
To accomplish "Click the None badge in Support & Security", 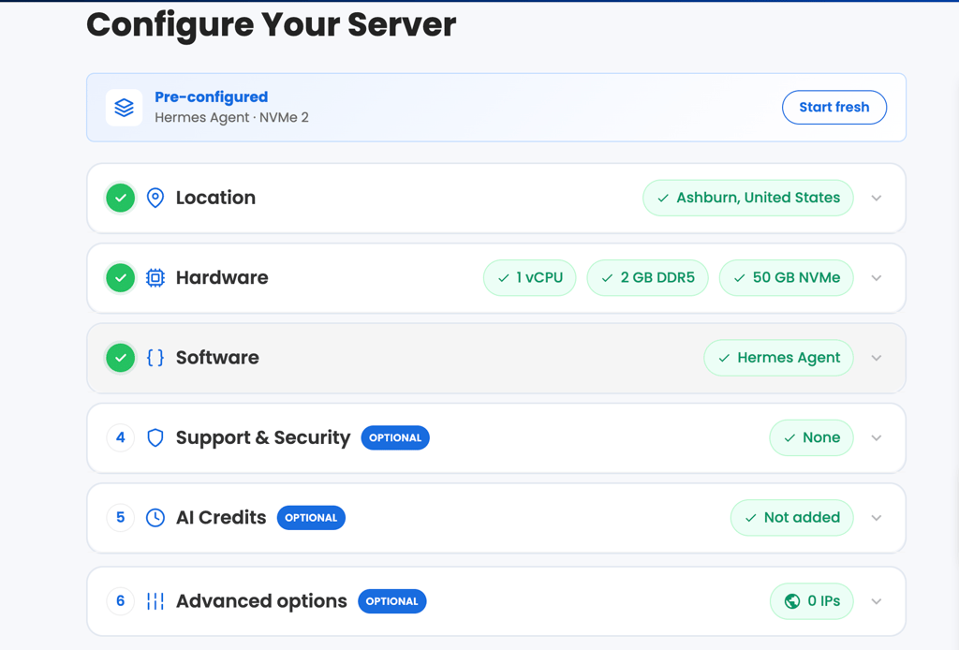I will (x=812, y=437).
